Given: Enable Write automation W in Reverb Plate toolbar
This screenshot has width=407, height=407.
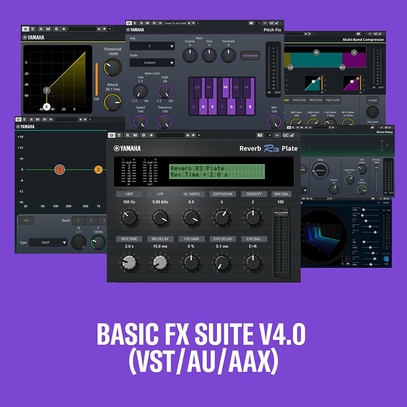Looking at the screenshot, I should click(x=135, y=135).
